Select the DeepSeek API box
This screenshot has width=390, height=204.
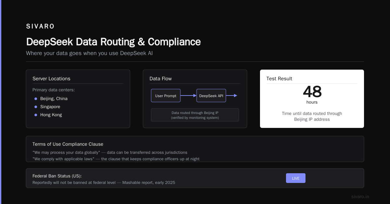pos(211,96)
